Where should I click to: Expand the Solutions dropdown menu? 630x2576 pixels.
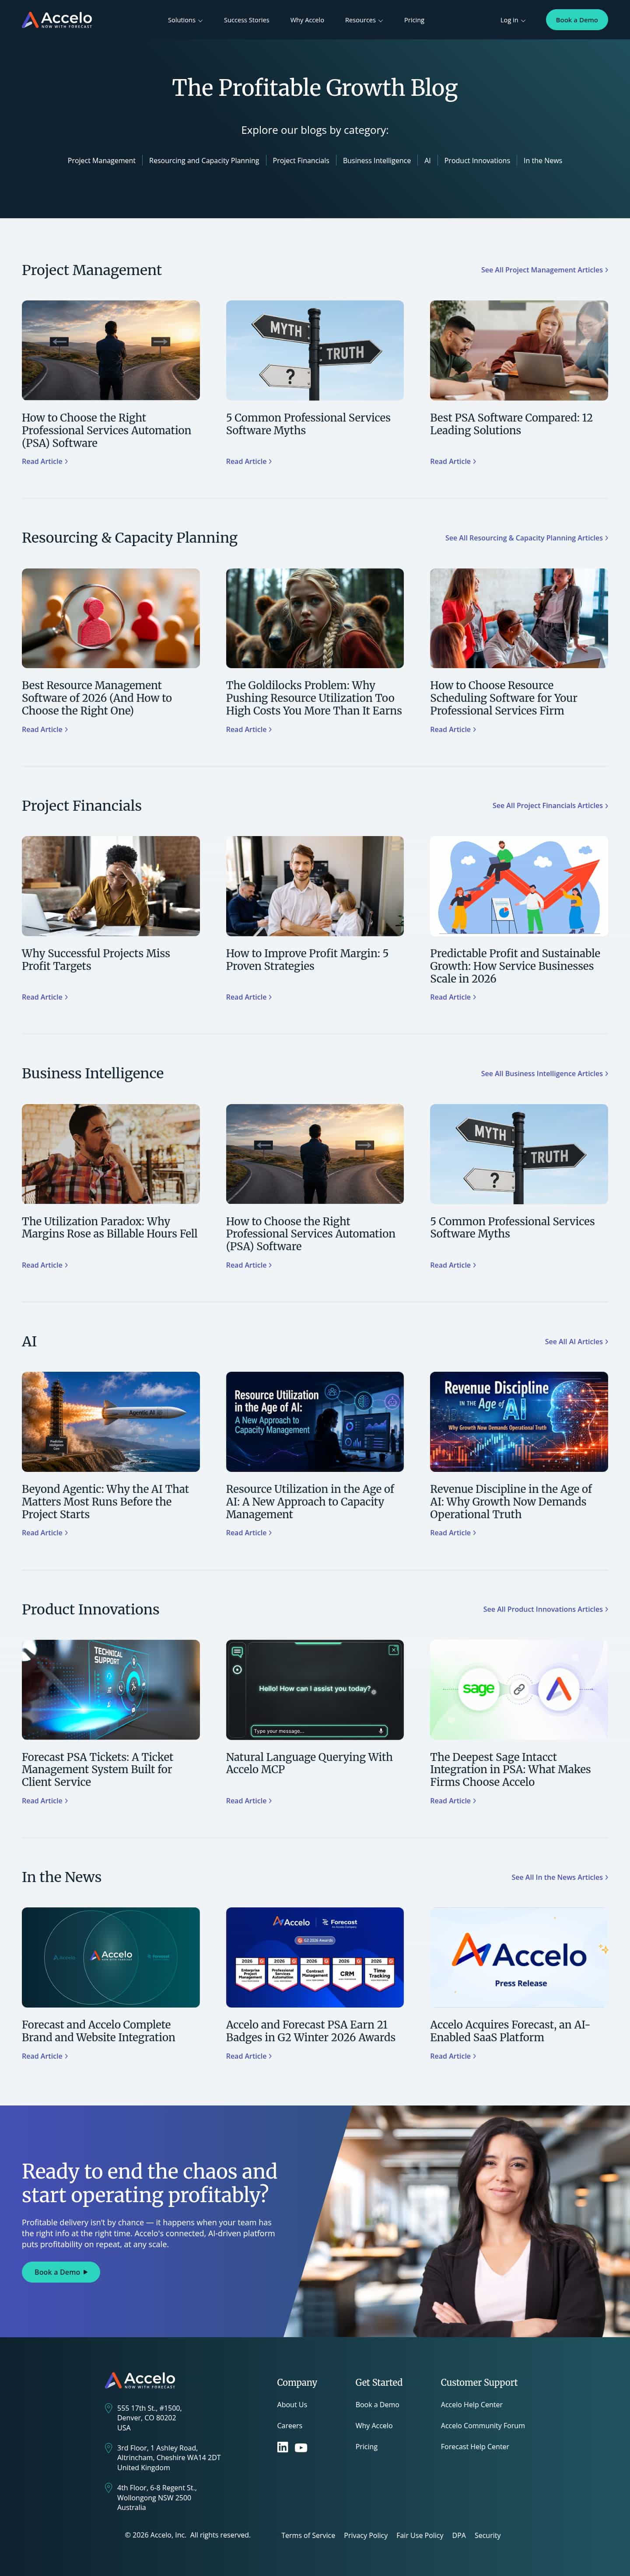pyautogui.click(x=185, y=20)
